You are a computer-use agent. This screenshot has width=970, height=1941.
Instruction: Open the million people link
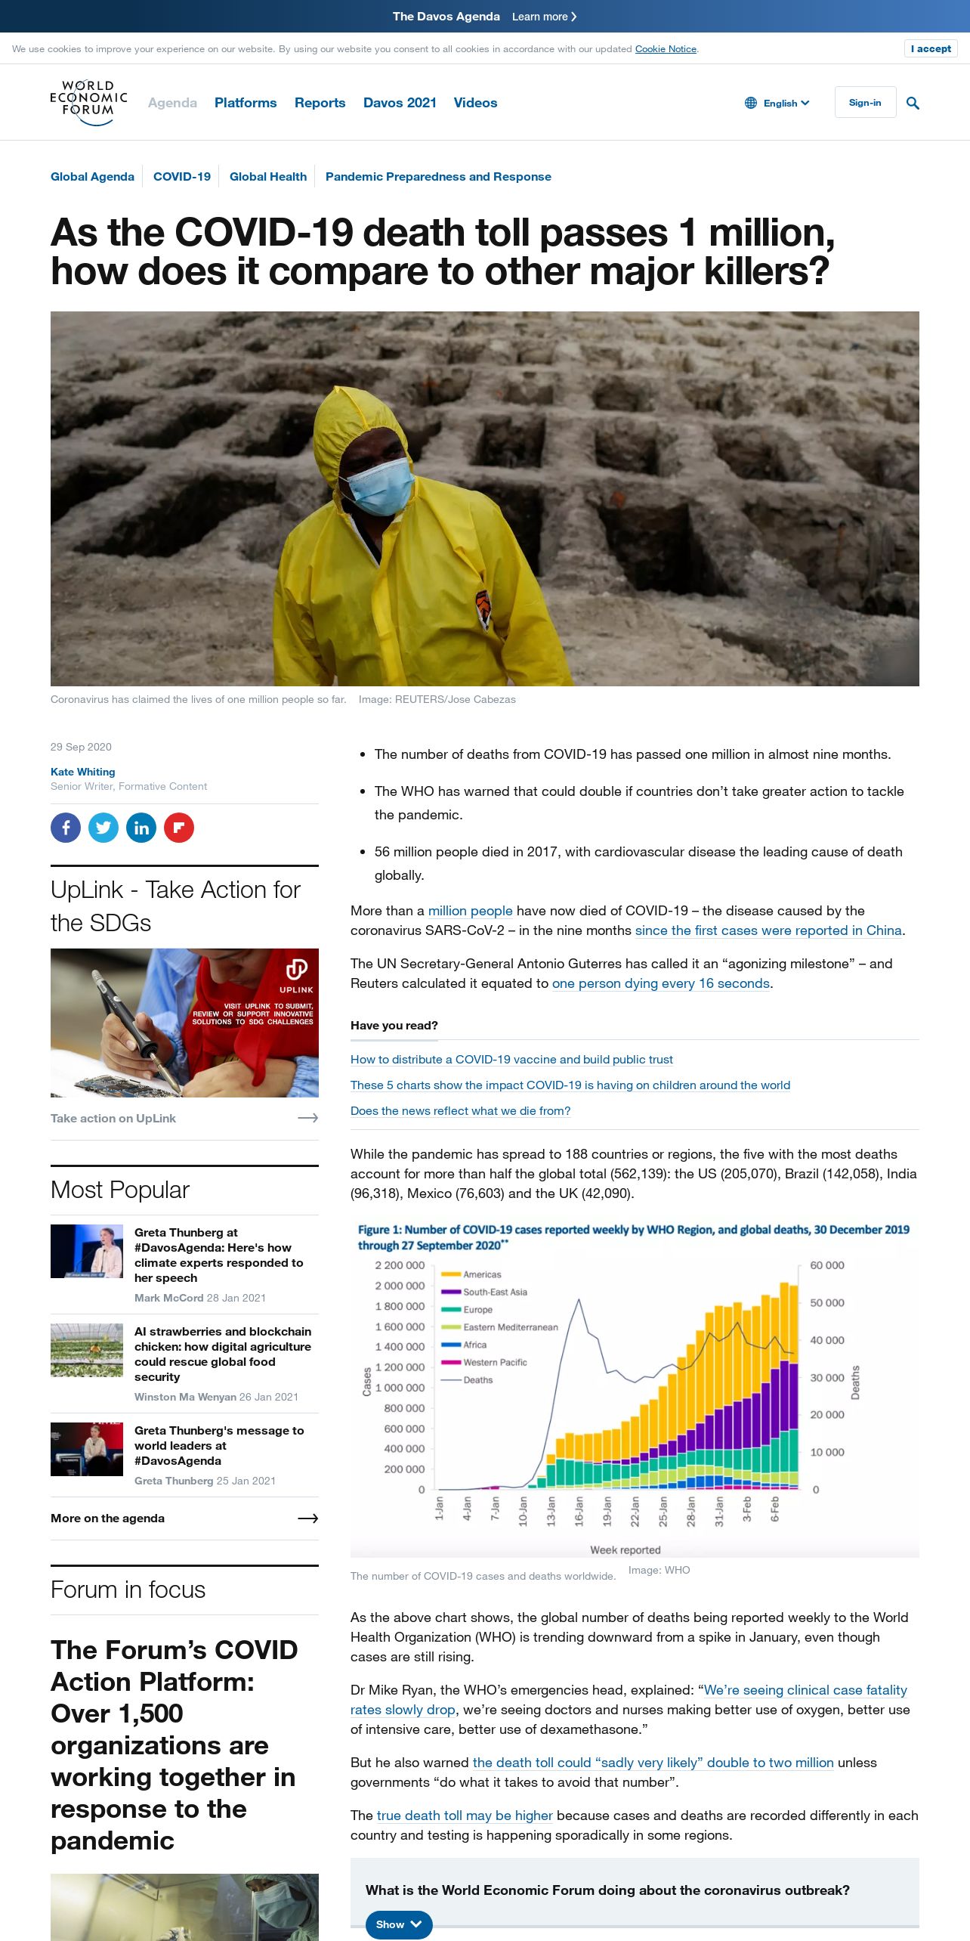tap(471, 911)
